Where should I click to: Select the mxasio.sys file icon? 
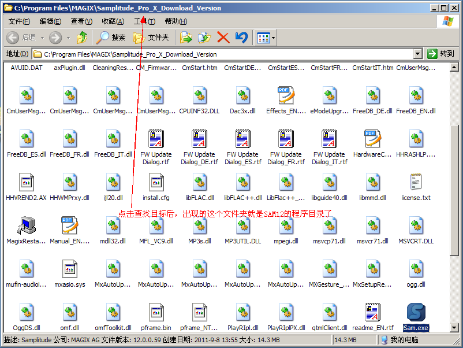(x=69, y=269)
